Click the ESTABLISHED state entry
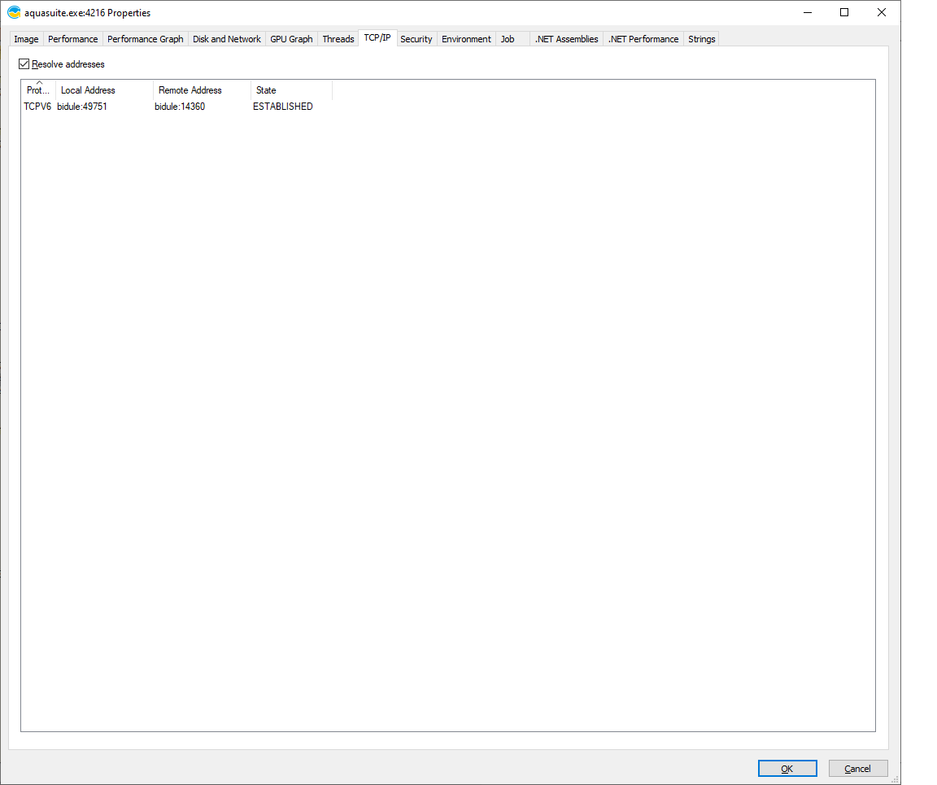Screen dimensions: 937x785 (x=283, y=107)
